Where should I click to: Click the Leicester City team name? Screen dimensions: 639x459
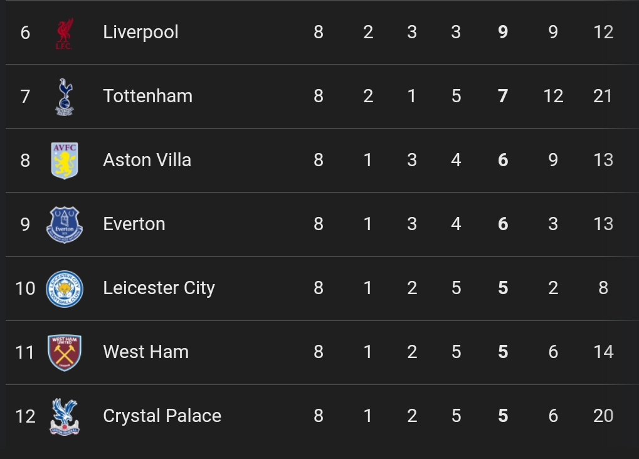pyautogui.click(x=159, y=288)
